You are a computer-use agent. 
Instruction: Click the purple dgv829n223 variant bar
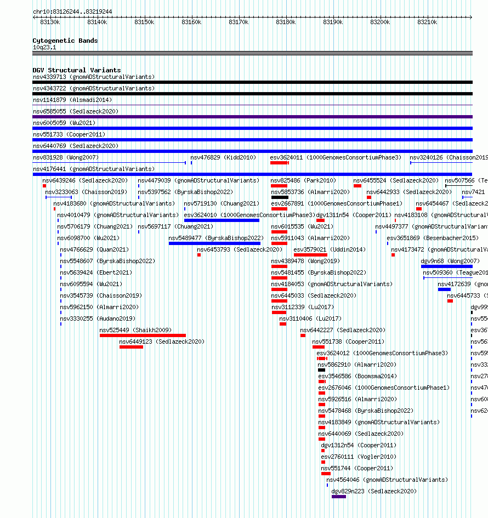point(339,497)
